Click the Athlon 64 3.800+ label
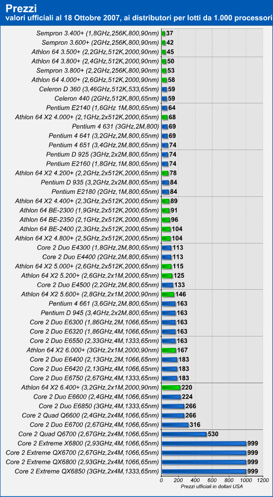Viewport: 273px width, 497px height. (95, 61)
